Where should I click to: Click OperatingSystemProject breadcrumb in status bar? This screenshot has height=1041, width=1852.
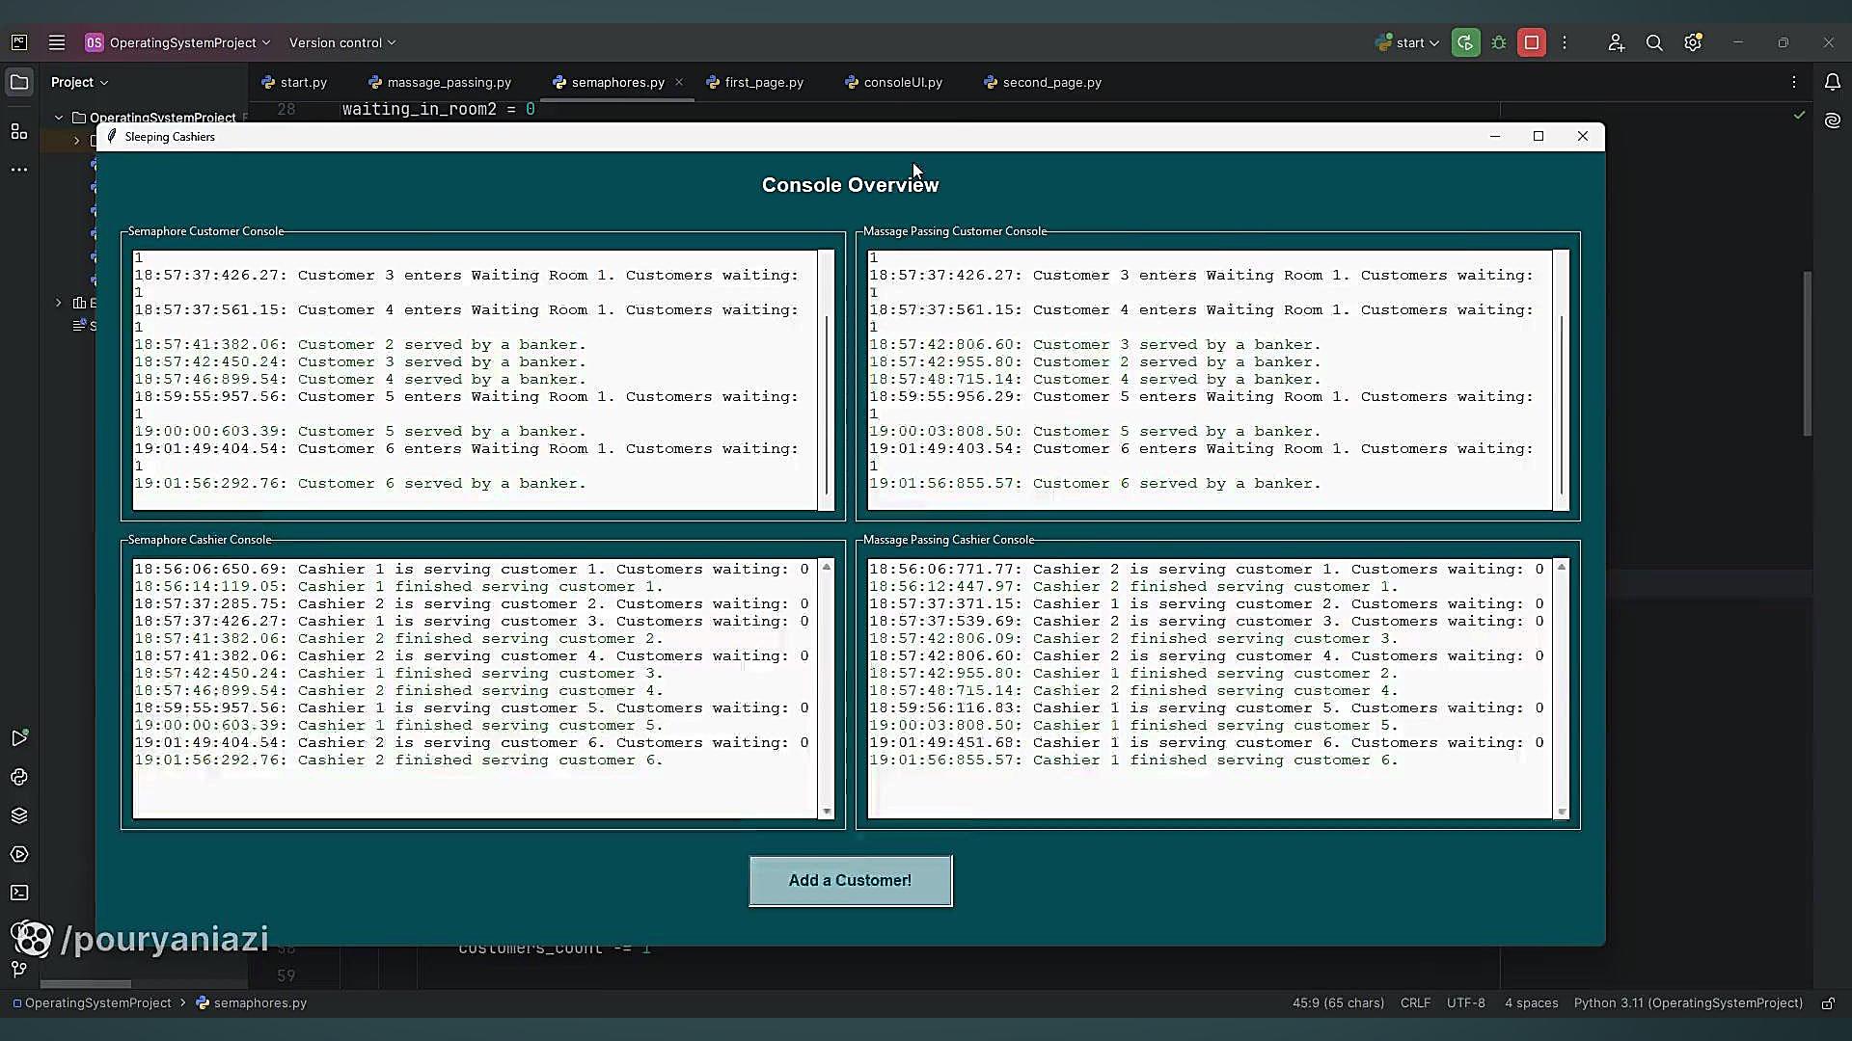(x=92, y=1003)
